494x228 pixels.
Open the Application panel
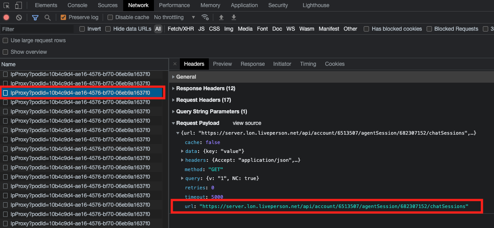(244, 5)
